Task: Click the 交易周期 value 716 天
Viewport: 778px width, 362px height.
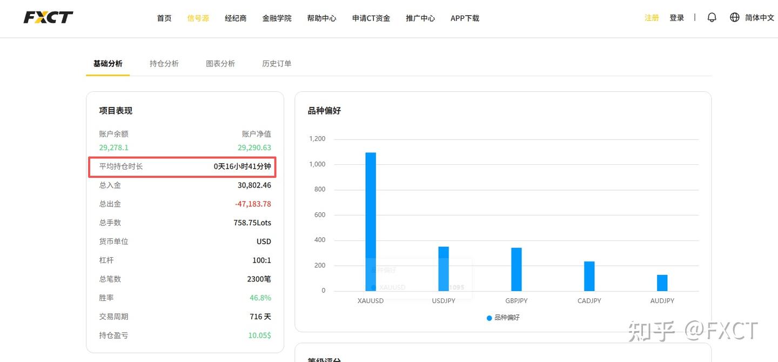Action: (x=260, y=317)
